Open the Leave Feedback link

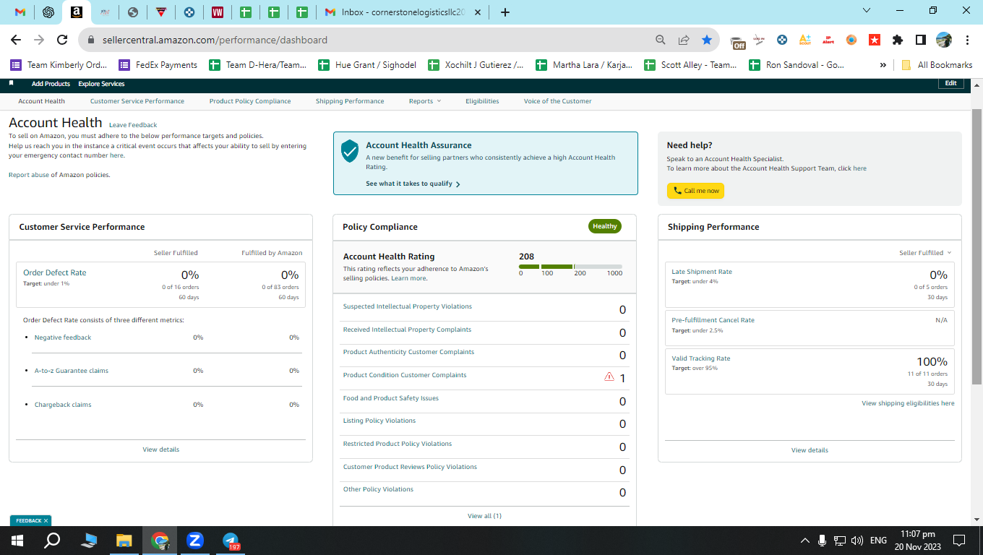pos(133,125)
